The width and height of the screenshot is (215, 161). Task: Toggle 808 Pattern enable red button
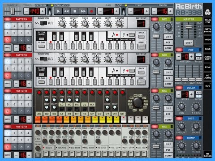(8, 91)
